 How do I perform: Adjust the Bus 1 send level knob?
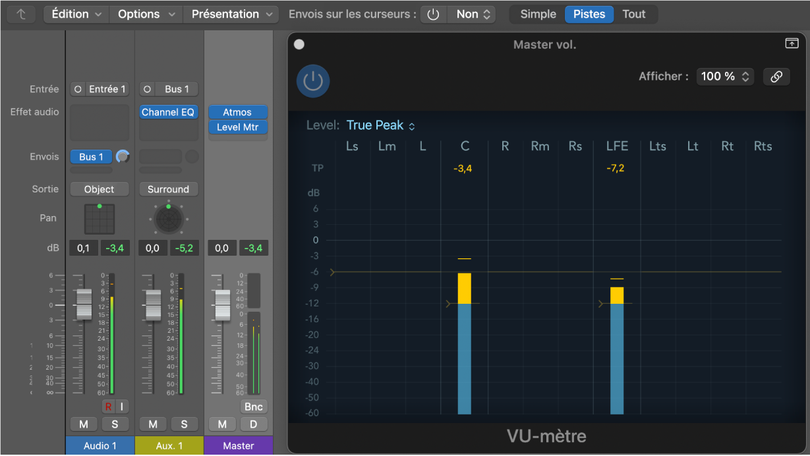[x=123, y=157]
